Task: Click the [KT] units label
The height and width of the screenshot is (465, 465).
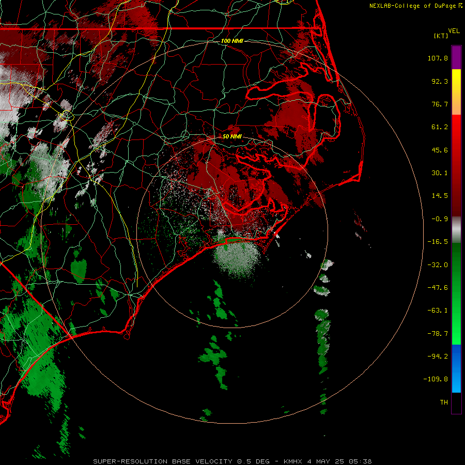Action: pos(441,36)
